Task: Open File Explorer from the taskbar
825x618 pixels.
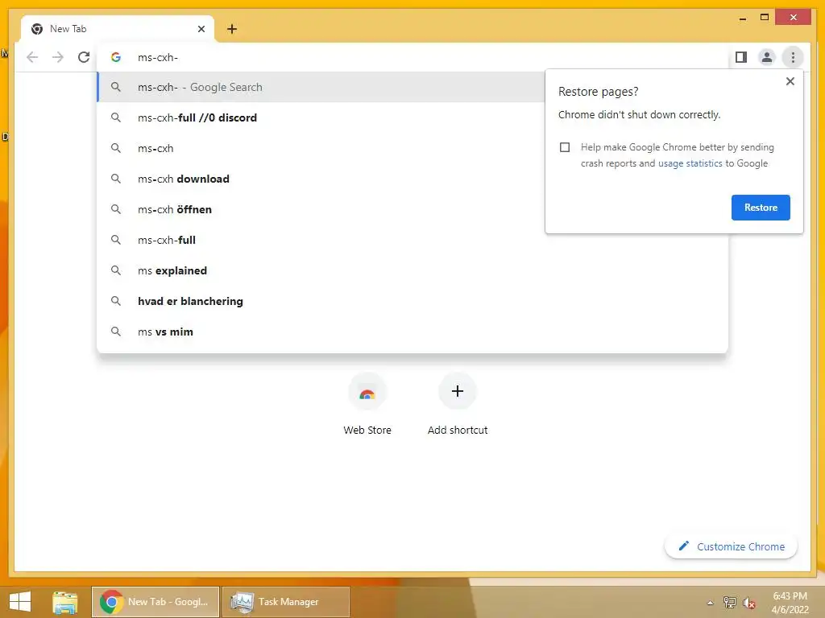Action: (x=65, y=602)
